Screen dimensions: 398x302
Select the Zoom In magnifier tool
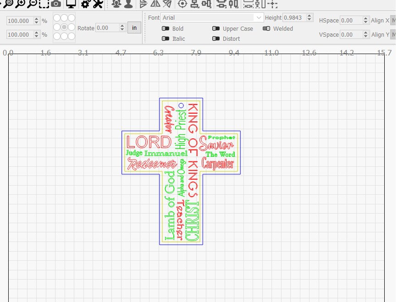(20, 5)
